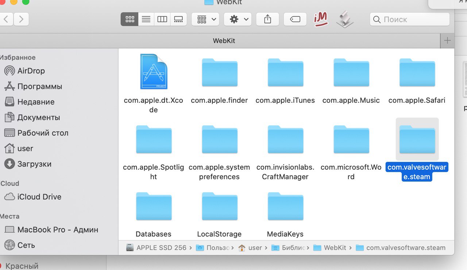The width and height of the screenshot is (467, 270).
Task: Click the Edit Tags toolbar button
Action: tap(295, 19)
